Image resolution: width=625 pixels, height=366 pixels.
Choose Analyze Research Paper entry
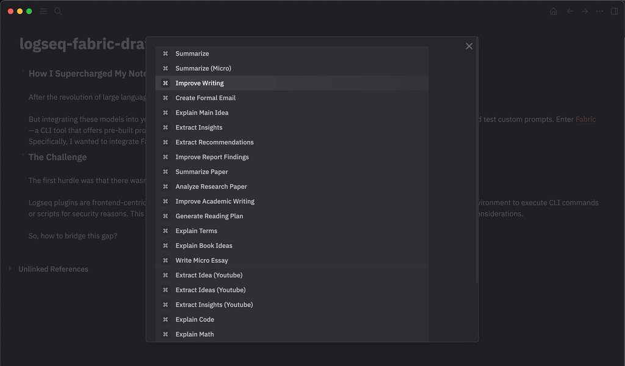click(x=292, y=186)
